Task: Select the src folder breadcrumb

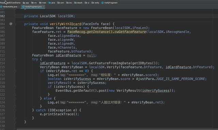Action: pyautogui.click(x=34, y=3)
